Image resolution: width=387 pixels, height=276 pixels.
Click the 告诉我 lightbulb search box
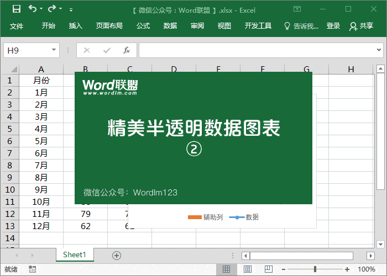point(301,26)
